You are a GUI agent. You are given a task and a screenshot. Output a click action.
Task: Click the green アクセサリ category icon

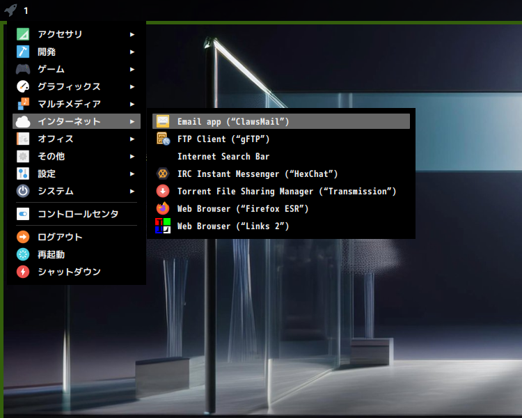[x=23, y=34]
